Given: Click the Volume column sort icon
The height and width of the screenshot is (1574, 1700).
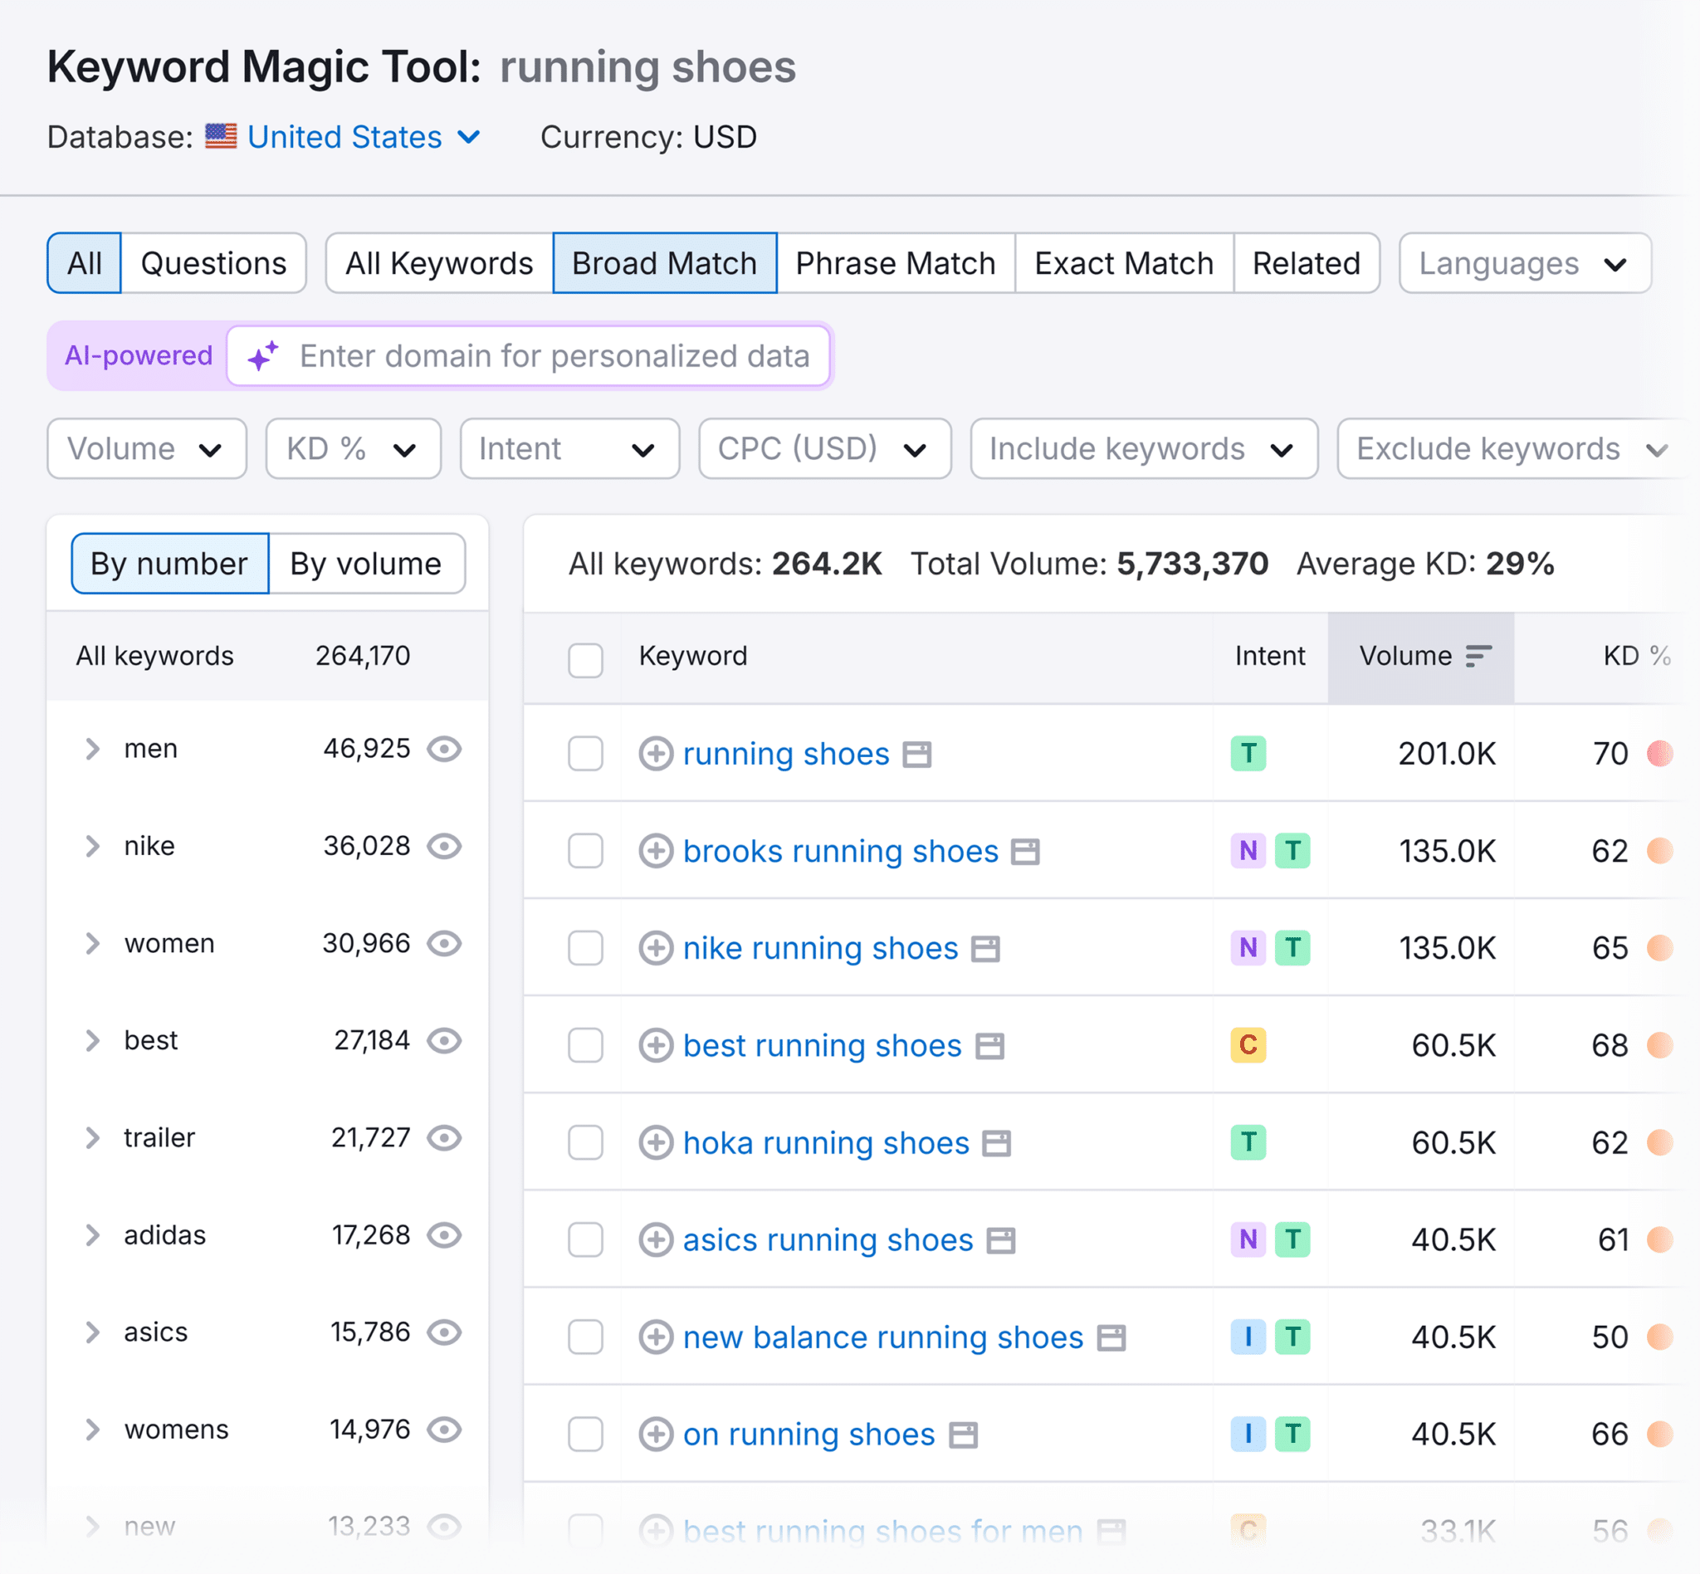Looking at the screenshot, I should coord(1478,656).
